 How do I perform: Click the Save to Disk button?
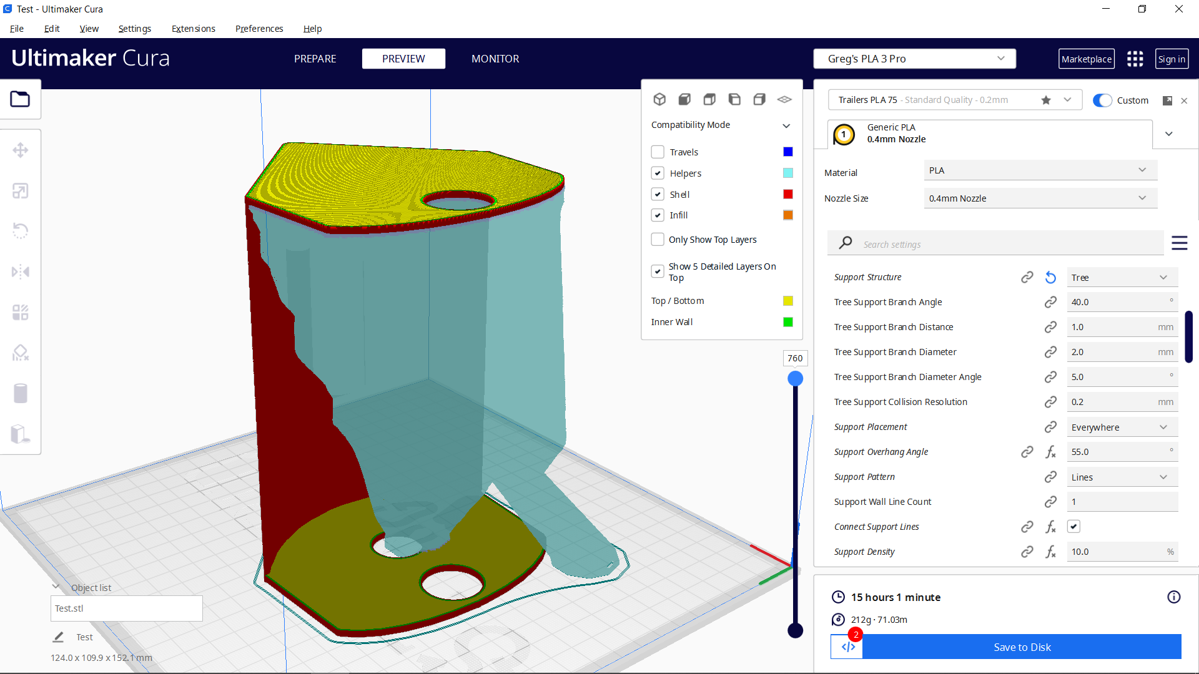(1022, 647)
